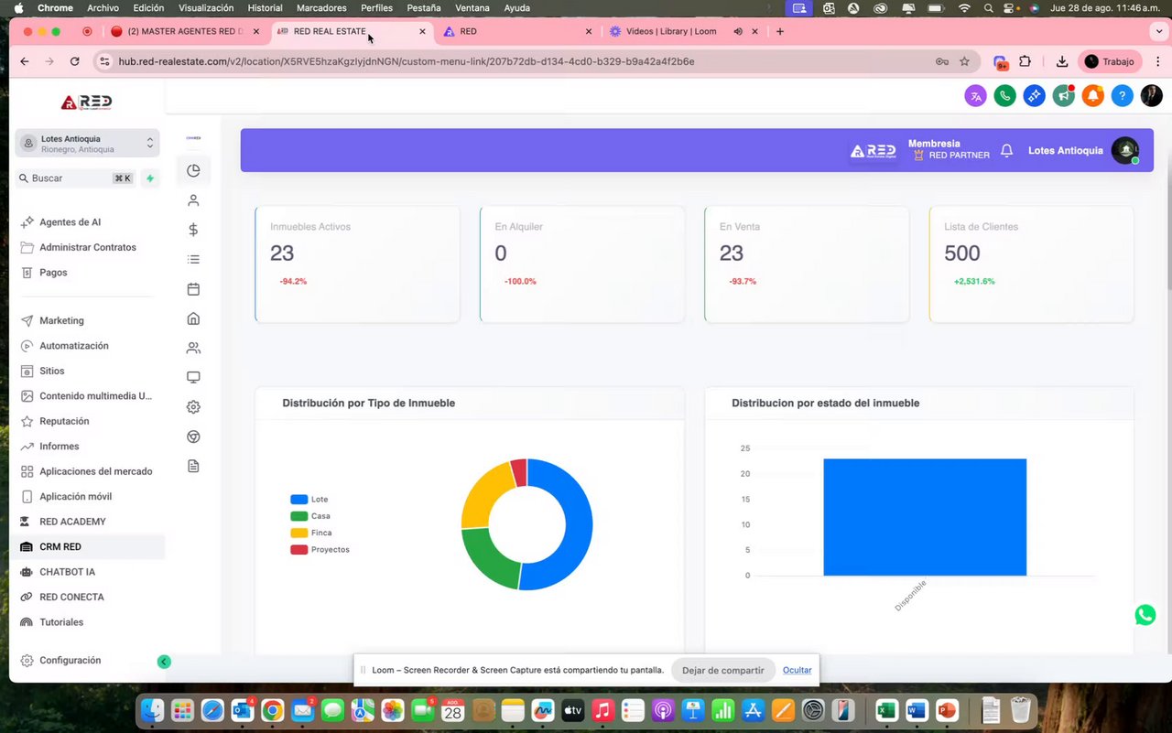The width and height of the screenshot is (1172, 733).
Task: Open the Chrome-style circle icon in inner sidebar
Action: pyautogui.click(x=193, y=437)
